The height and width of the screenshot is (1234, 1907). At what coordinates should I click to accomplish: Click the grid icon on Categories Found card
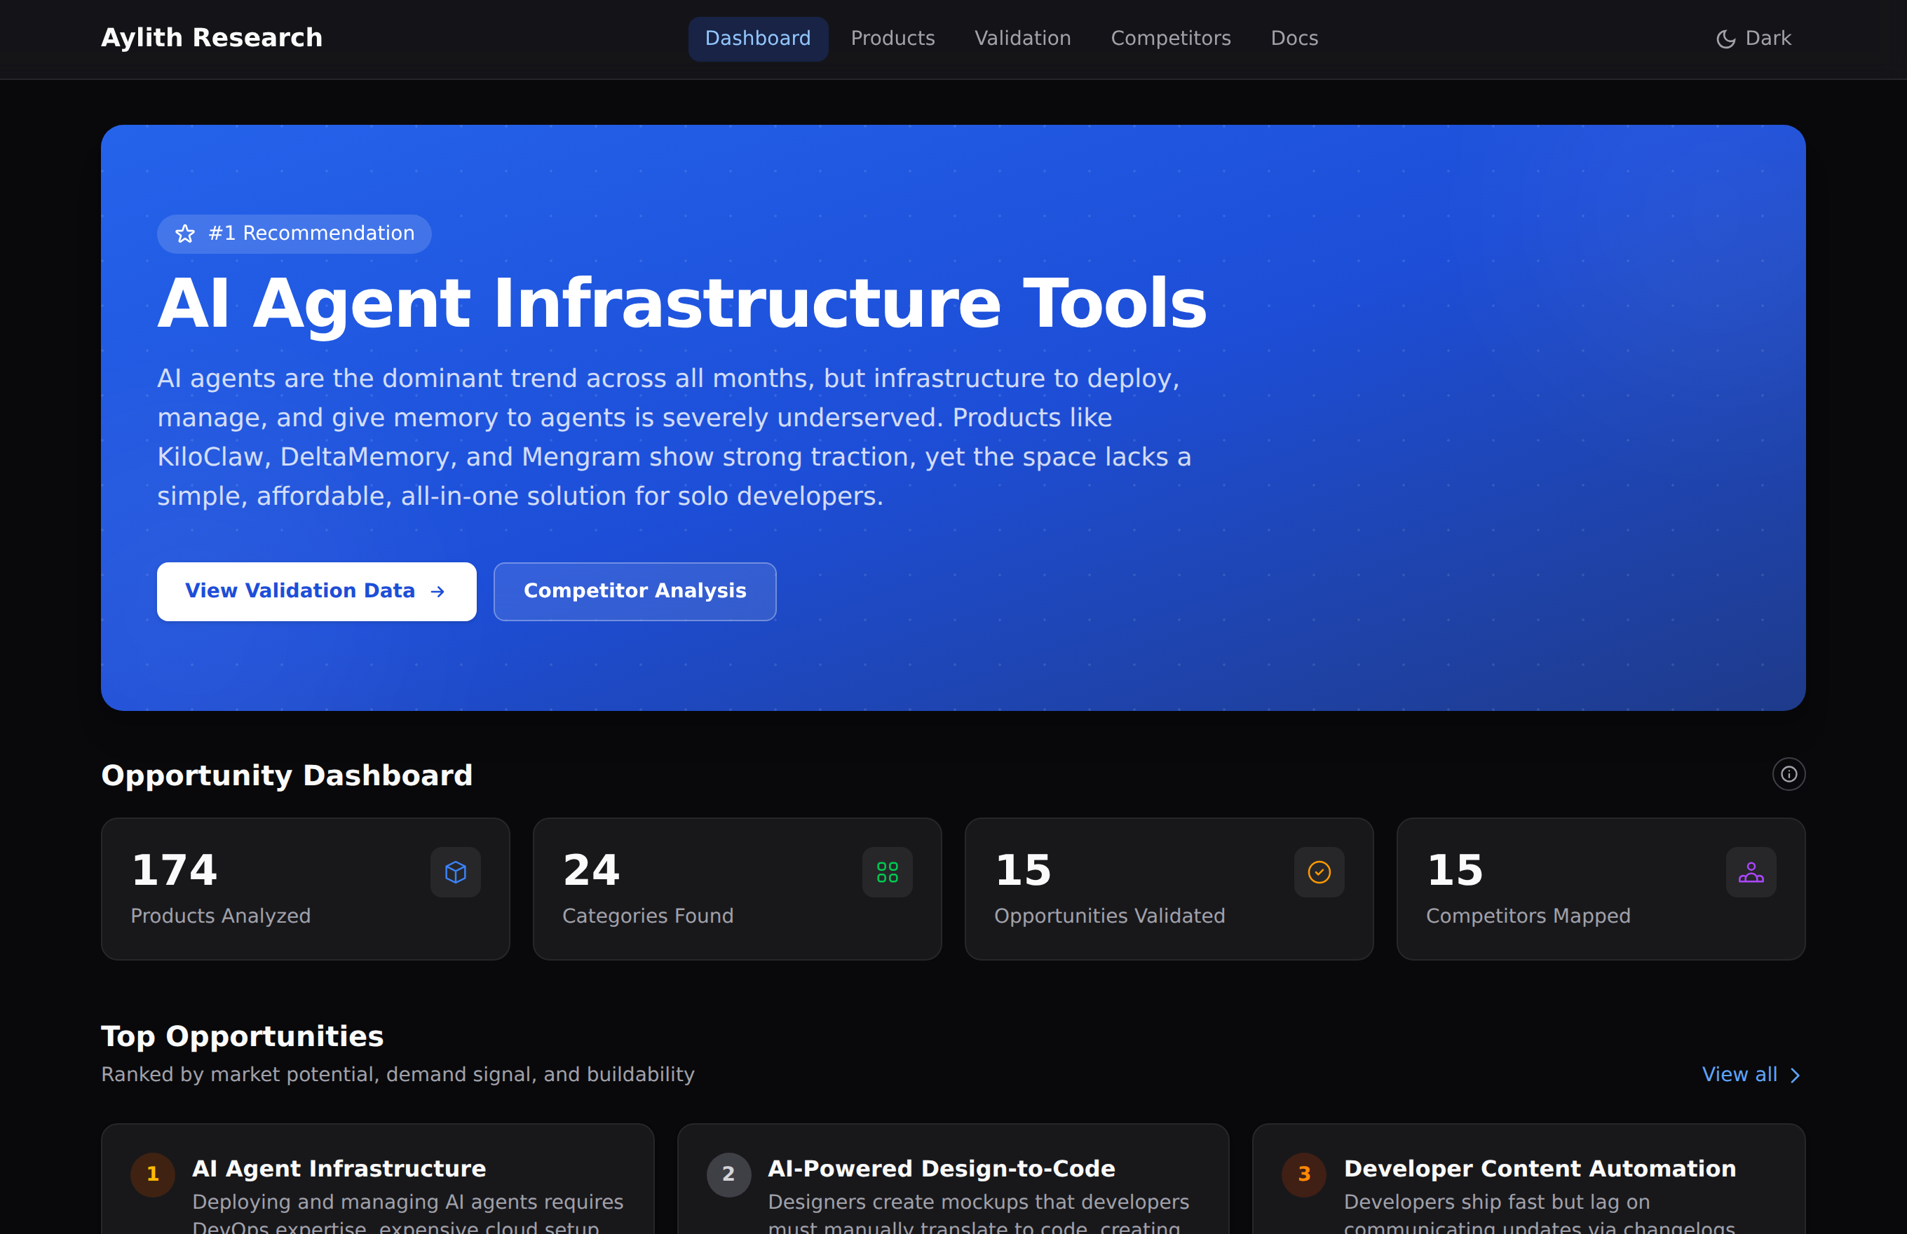pos(887,872)
